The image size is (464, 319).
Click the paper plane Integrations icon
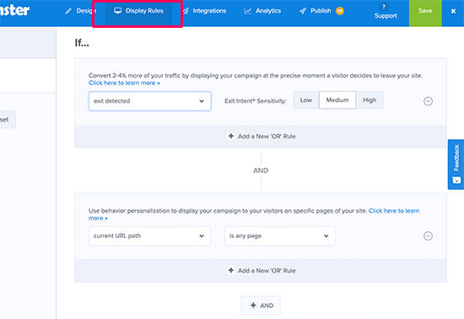pyautogui.click(x=186, y=11)
